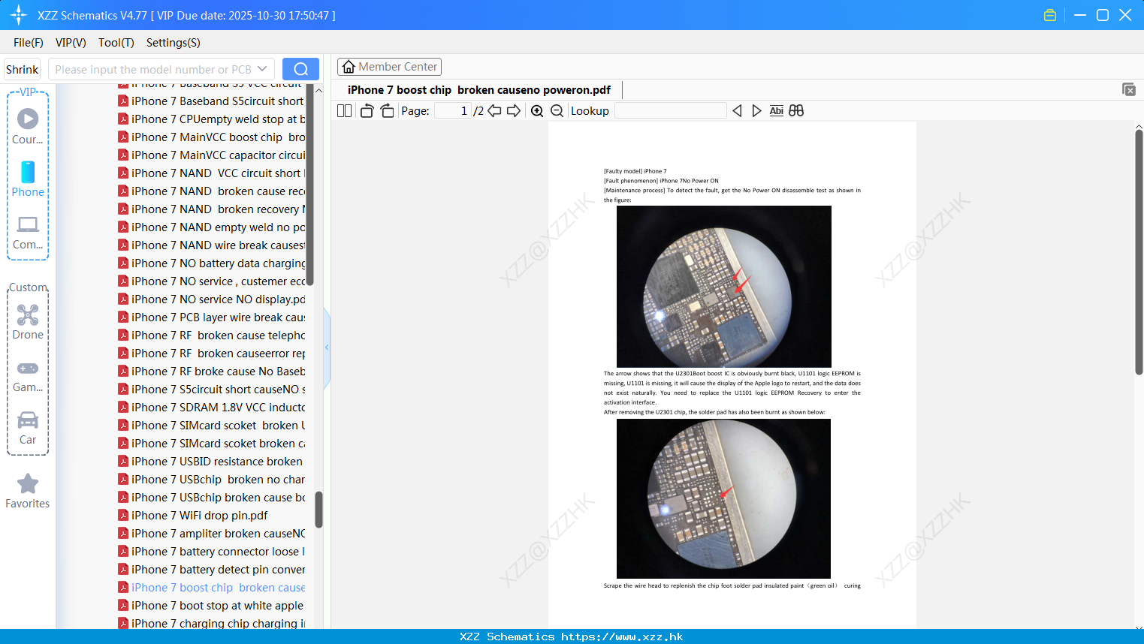
Task: Click the Member Center home icon
Action: pyautogui.click(x=349, y=67)
